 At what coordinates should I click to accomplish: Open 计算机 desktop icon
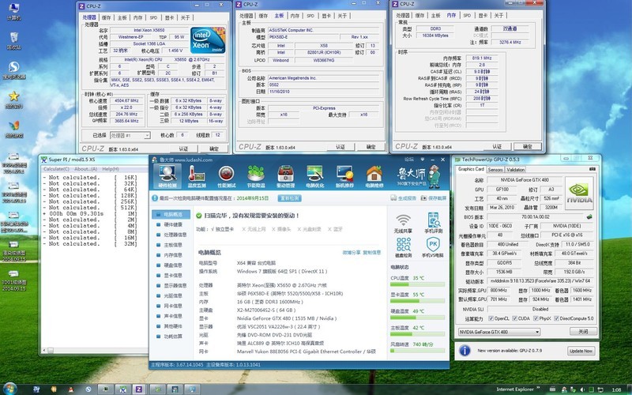point(14,12)
